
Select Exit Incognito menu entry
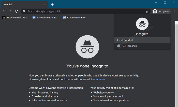pos(142,46)
